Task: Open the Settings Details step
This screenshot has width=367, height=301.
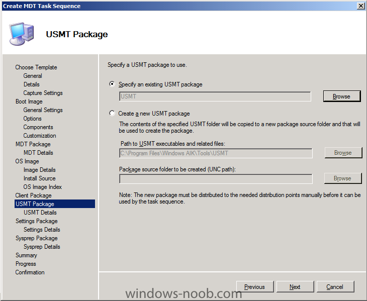Action: pos(42,230)
